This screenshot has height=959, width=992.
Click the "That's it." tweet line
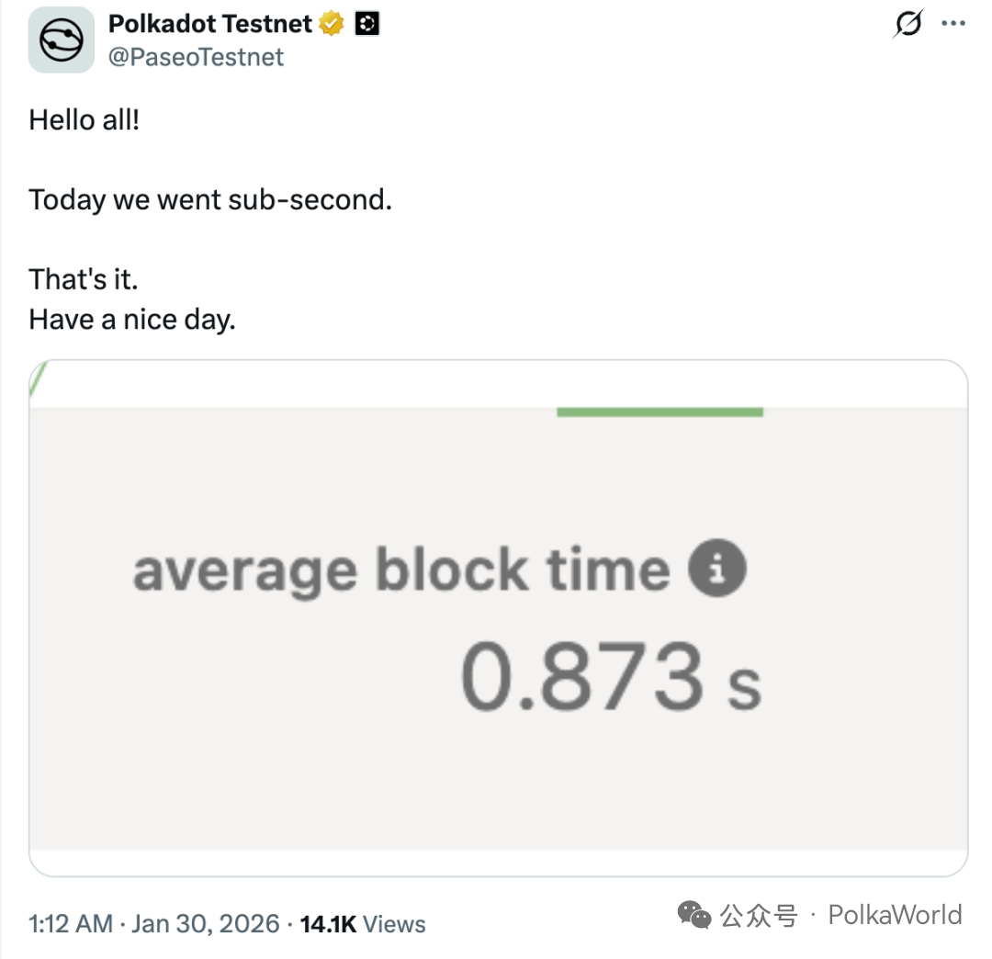[x=84, y=278]
